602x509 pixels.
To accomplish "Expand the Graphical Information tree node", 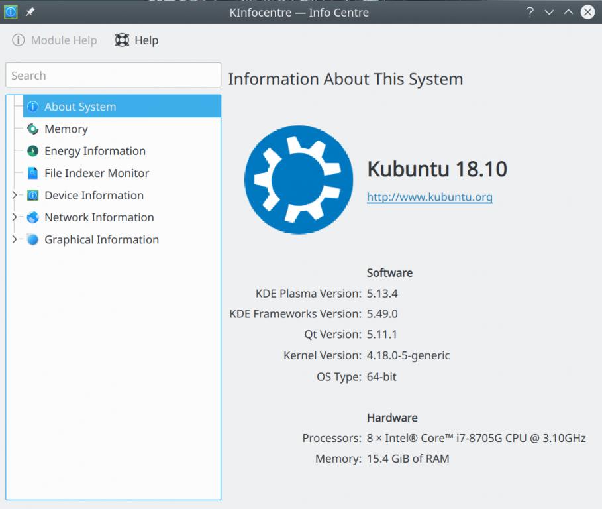I will click(15, 240).
